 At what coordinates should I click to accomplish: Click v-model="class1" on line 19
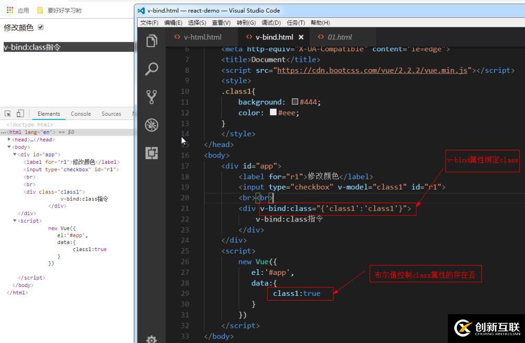(x=372, y=187)
